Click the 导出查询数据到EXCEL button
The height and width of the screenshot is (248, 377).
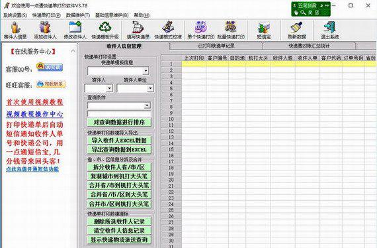(x=119, y=149)
